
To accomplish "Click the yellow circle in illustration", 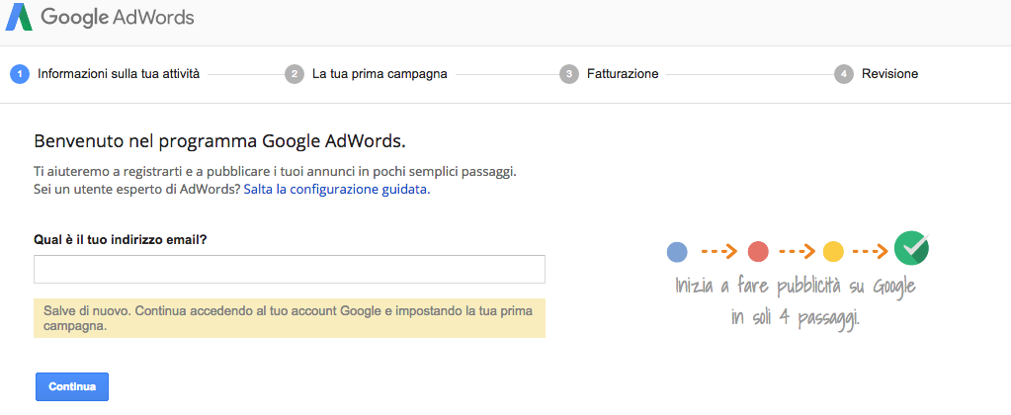I will tap(834, 251).
